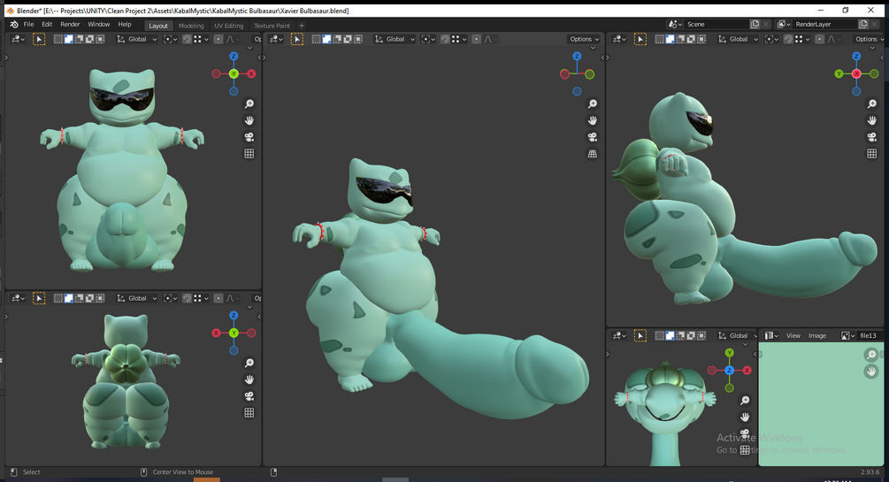Image resolution: width=889 pixels, height=482 pixels.
Task: Add a new workspace with the plus button
Action: coord(302,26)
